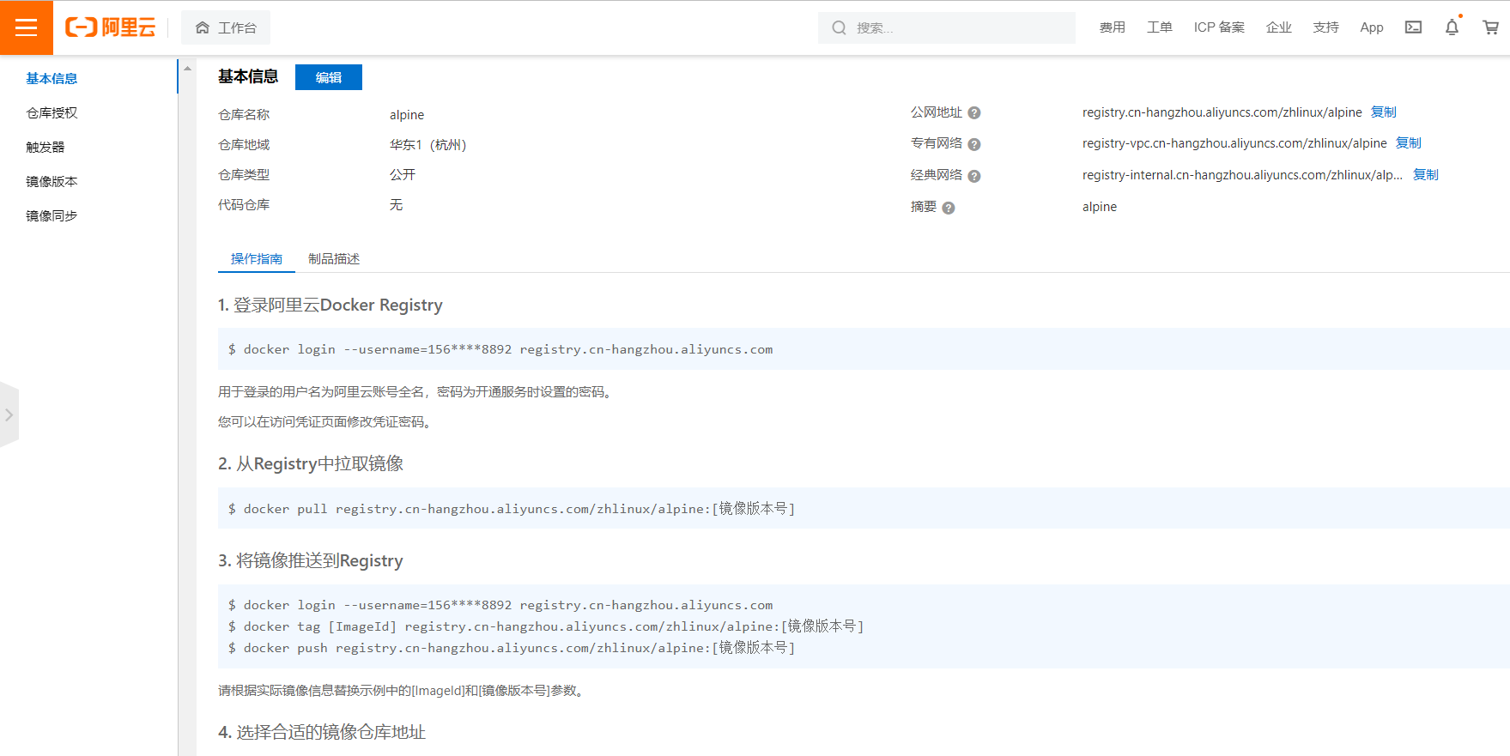The width and height of the screenshot is (1510, 756).
Task: Open the shopping cart
Action: 1490,27
